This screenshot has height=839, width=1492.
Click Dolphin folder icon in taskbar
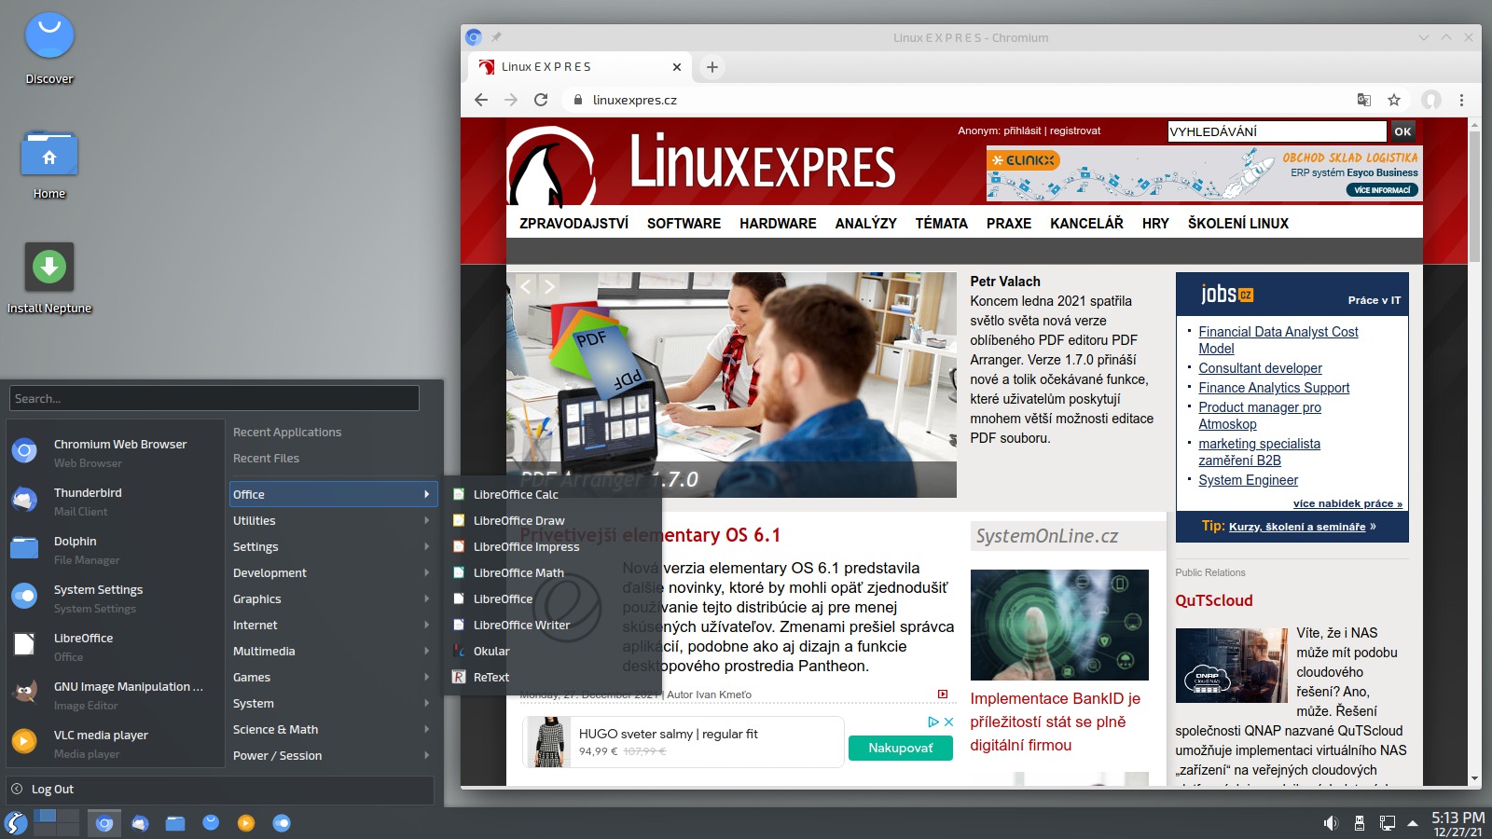point(175,823)
